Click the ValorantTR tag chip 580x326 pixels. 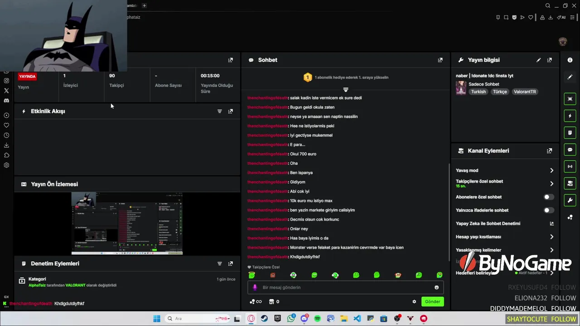click(525, 91)
